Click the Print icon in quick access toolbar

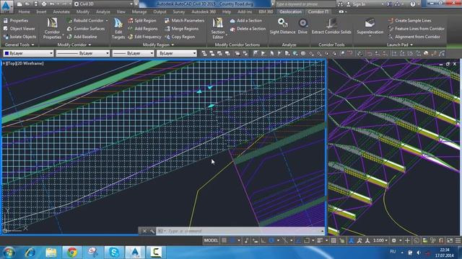point(44,4)
